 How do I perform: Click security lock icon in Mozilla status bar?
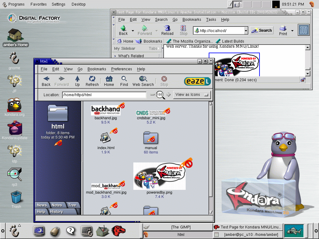303,80
